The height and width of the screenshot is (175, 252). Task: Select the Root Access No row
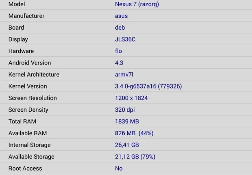[126, 169]
